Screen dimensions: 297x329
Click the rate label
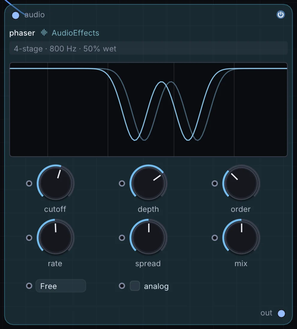(55, 263)
